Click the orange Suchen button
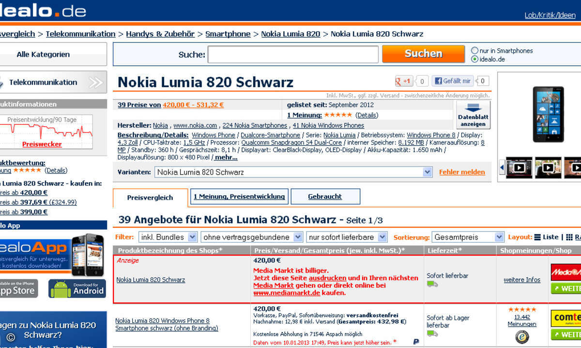This screenshot has width=581, height=348. pos(424,54)
